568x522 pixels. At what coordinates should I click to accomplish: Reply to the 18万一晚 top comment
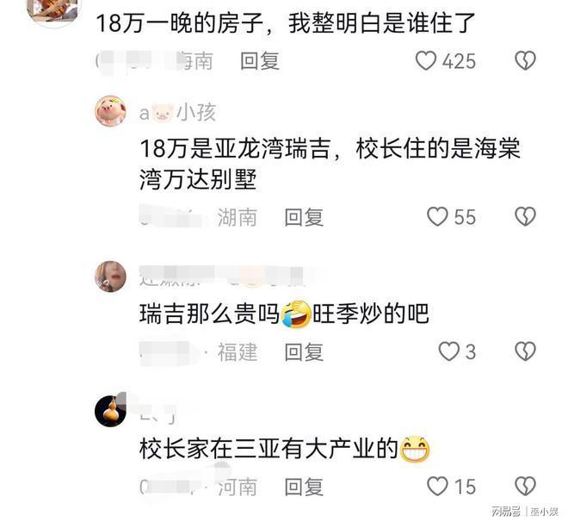pos(260,61)
